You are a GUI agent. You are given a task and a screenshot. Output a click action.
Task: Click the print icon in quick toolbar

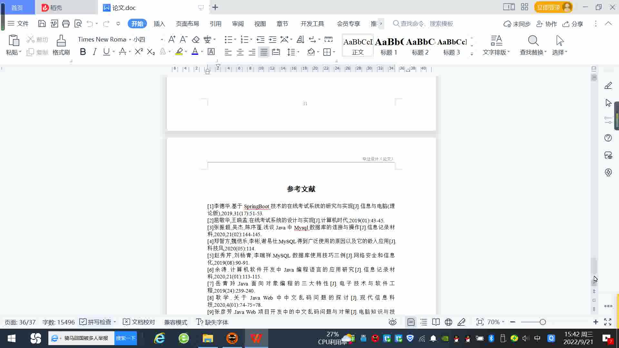click(x=66, y=24)
